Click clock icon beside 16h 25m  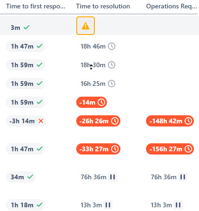point(112,84)
